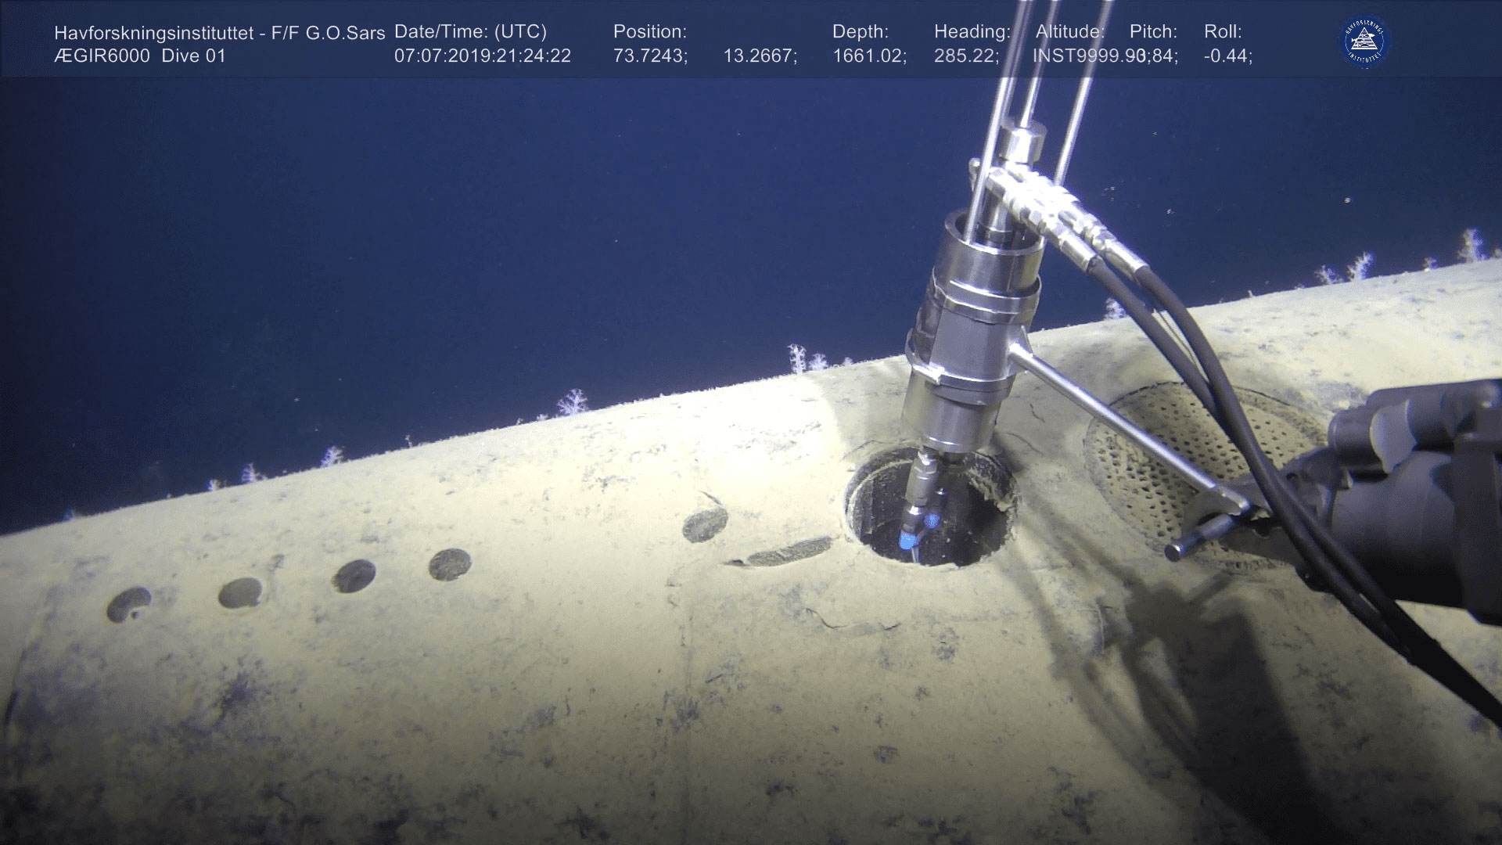The image size is (1502, 845).
Task: Click the timestamp 07:07:2019:21:24:22
Action: click(x=482, y=56)
